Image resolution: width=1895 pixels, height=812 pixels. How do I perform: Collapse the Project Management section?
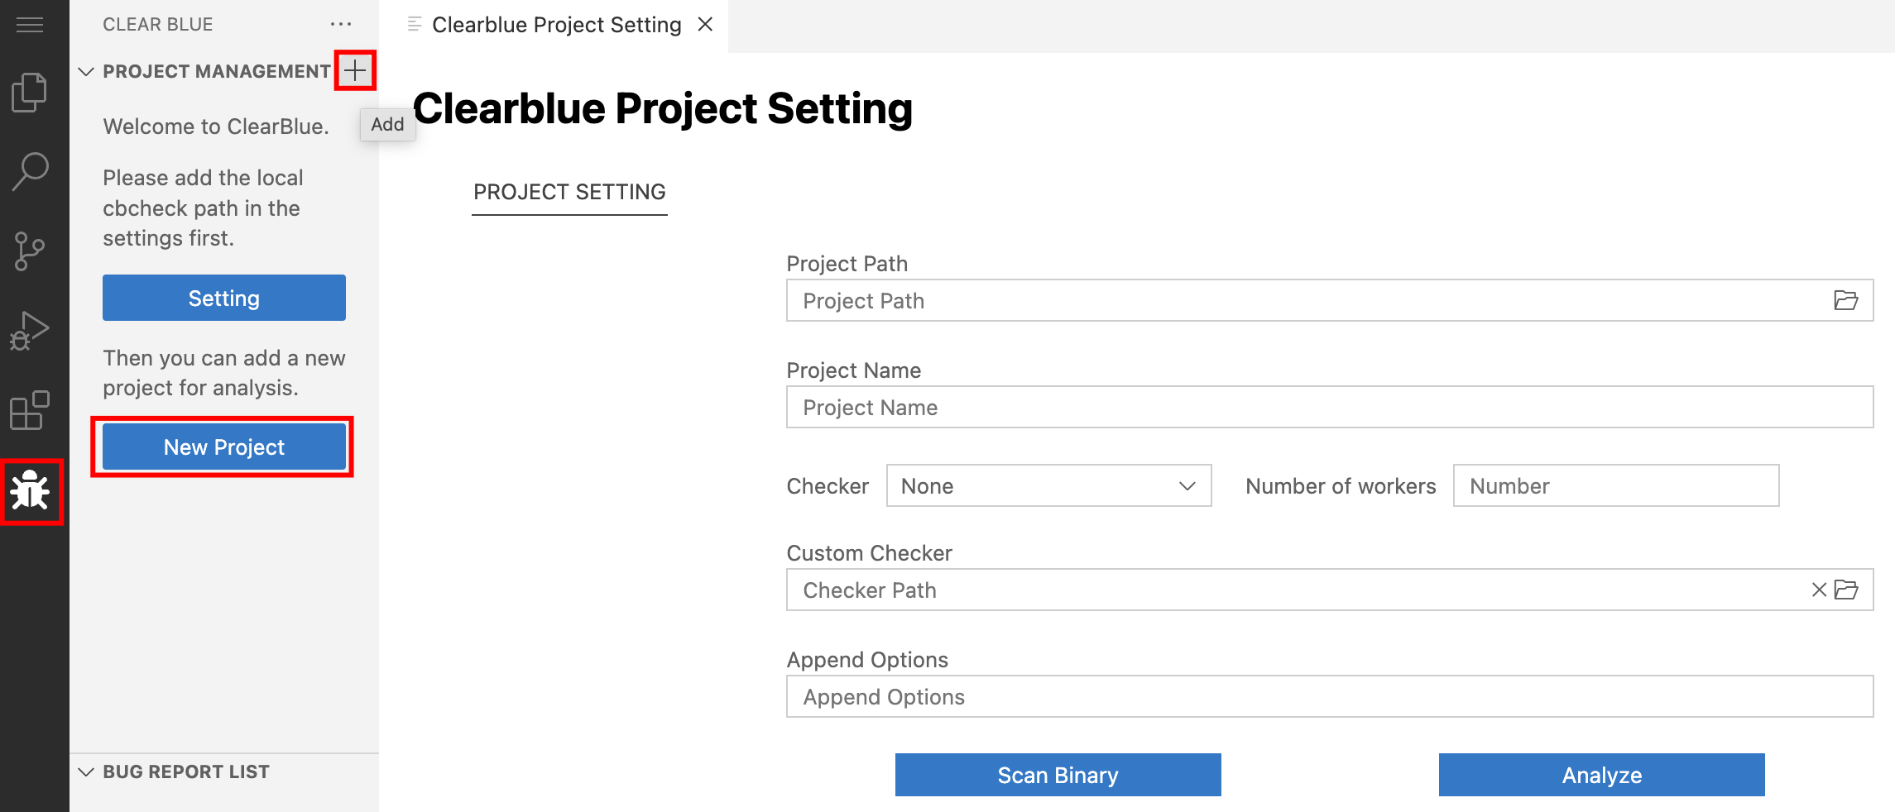pos(86,72)
